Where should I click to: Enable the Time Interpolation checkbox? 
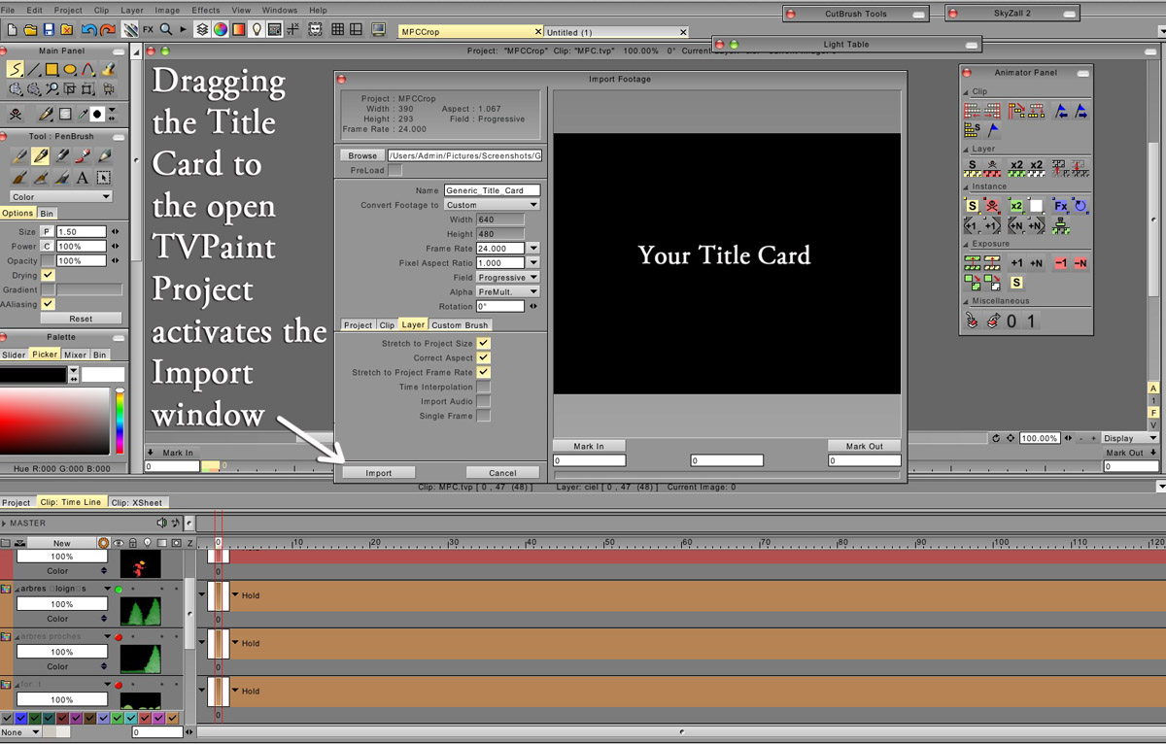click(x=483, y=388)
